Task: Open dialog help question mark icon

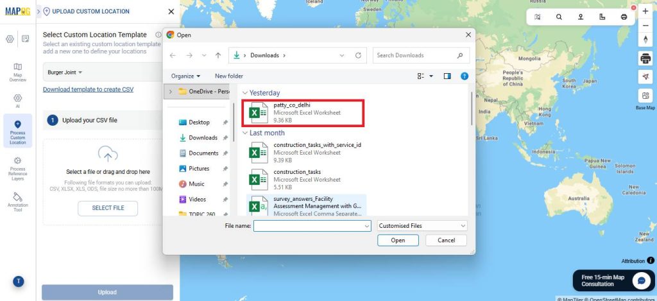Action: click(x=465, y=76)
